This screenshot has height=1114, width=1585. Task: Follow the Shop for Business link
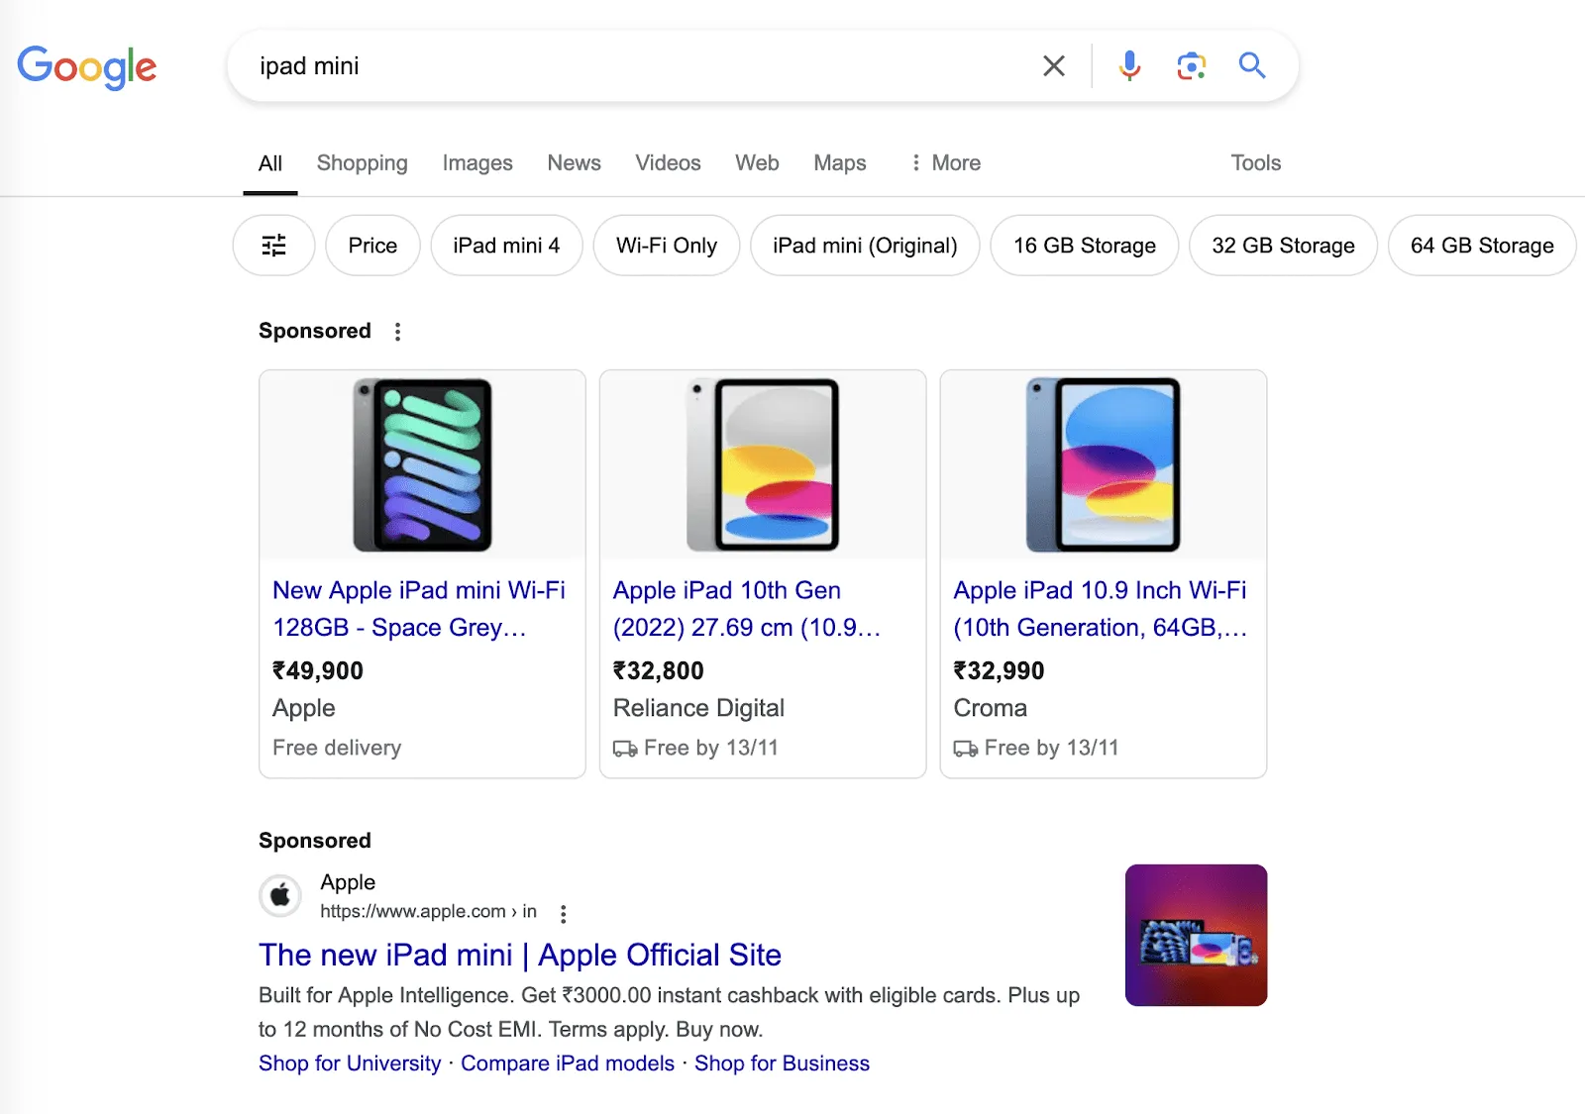782,1063
